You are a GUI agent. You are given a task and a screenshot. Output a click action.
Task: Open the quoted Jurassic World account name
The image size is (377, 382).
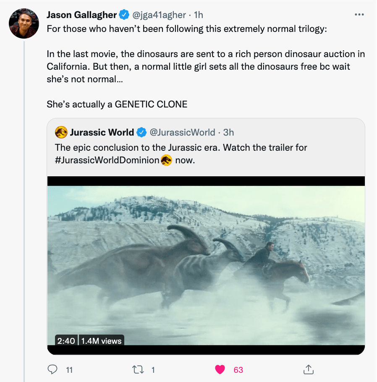(x=102, y=133)
